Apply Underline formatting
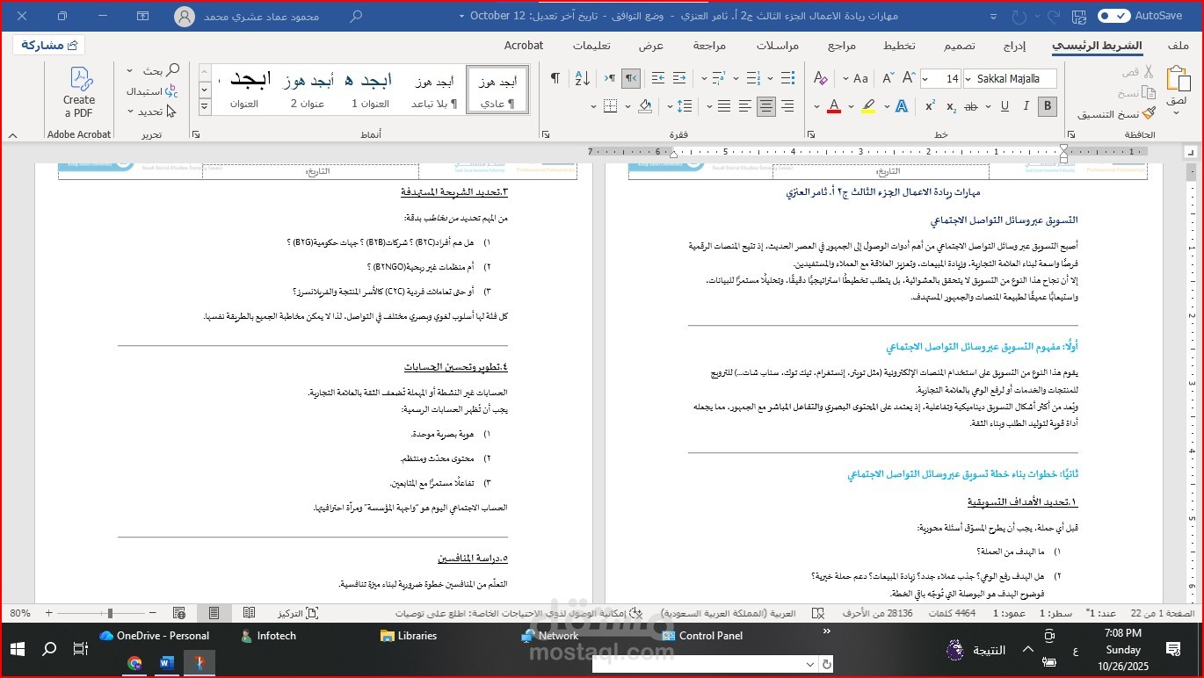Screen dimensions: 1204x678 1005,106
